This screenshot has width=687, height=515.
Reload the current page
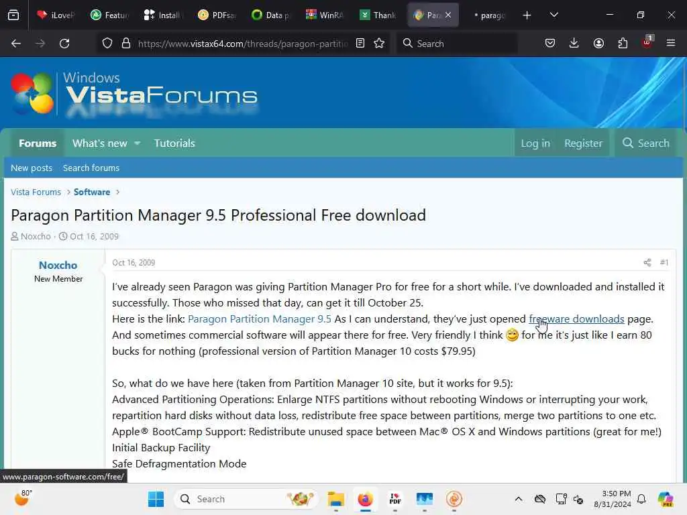[x=64, y=44]
